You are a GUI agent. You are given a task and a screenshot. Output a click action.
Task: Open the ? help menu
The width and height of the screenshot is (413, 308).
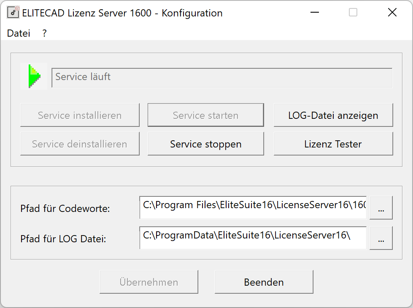coord(45,34)
